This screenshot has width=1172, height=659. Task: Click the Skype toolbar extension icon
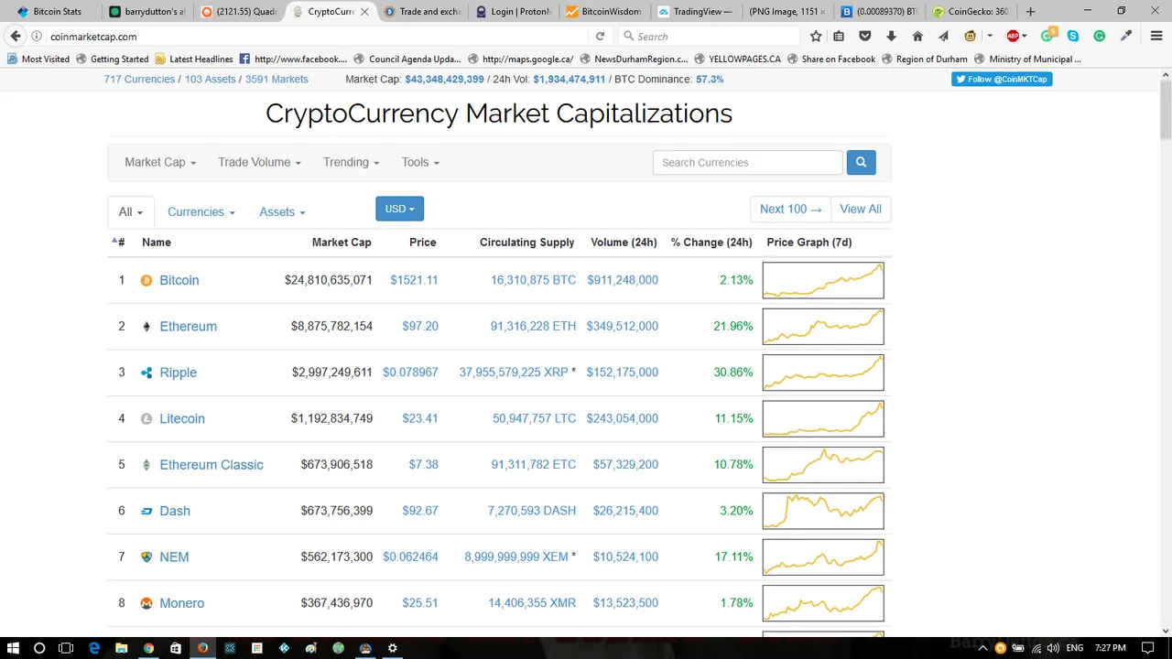(x=1073, y=37)
